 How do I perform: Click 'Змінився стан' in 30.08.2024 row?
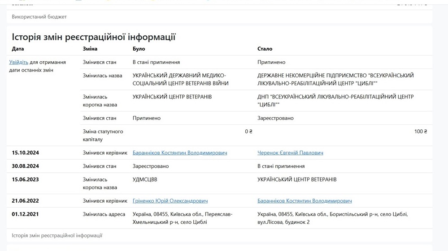pyautogui.click(x=100, y=166)
